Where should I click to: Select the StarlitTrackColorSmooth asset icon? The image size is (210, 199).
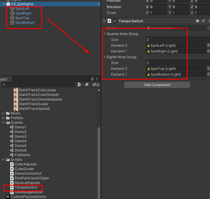(x=16, y=95)
